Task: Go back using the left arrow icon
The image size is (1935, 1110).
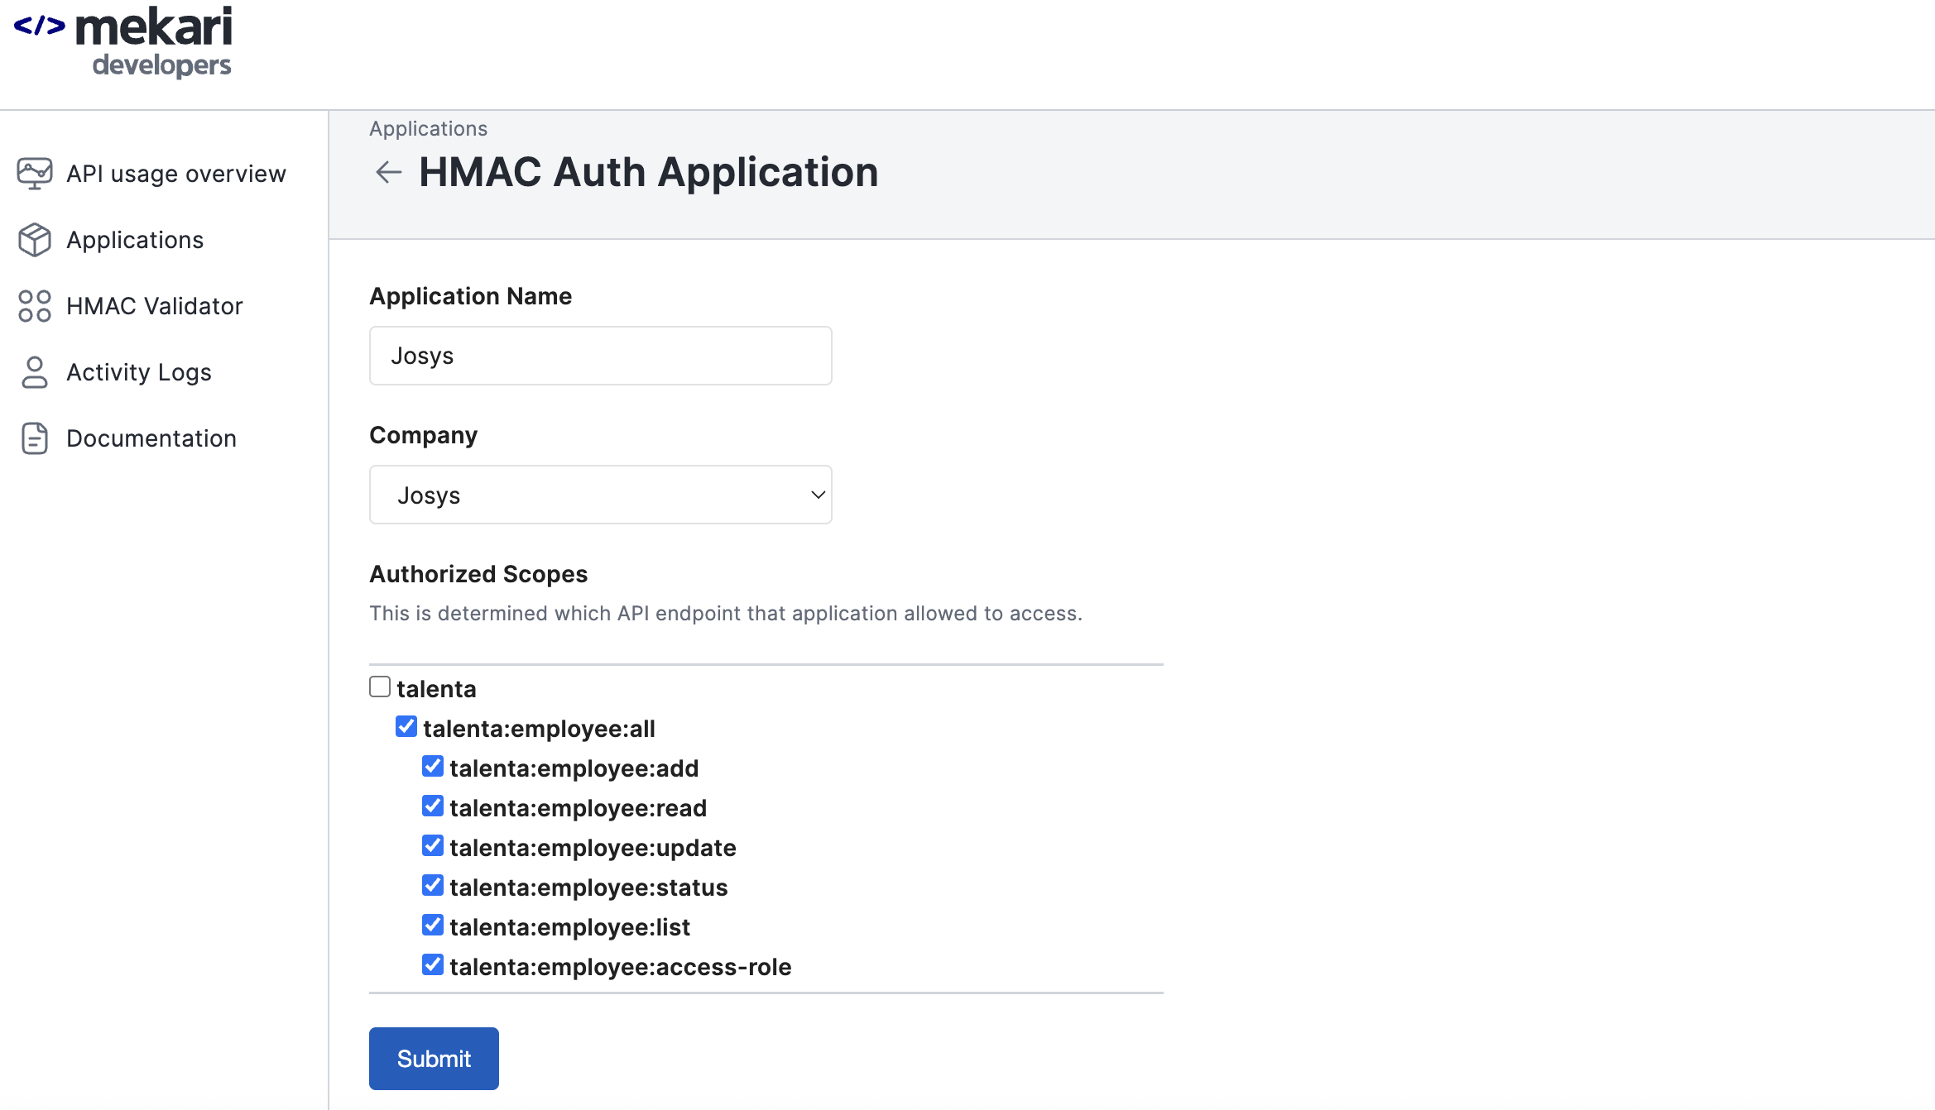Action: 388,172
